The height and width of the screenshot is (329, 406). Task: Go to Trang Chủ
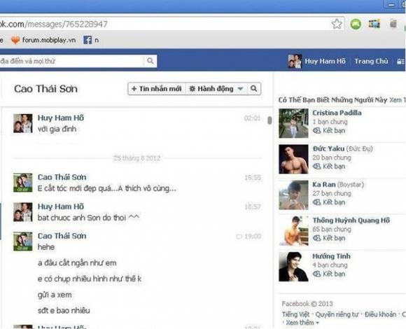[x=371, y=62]
